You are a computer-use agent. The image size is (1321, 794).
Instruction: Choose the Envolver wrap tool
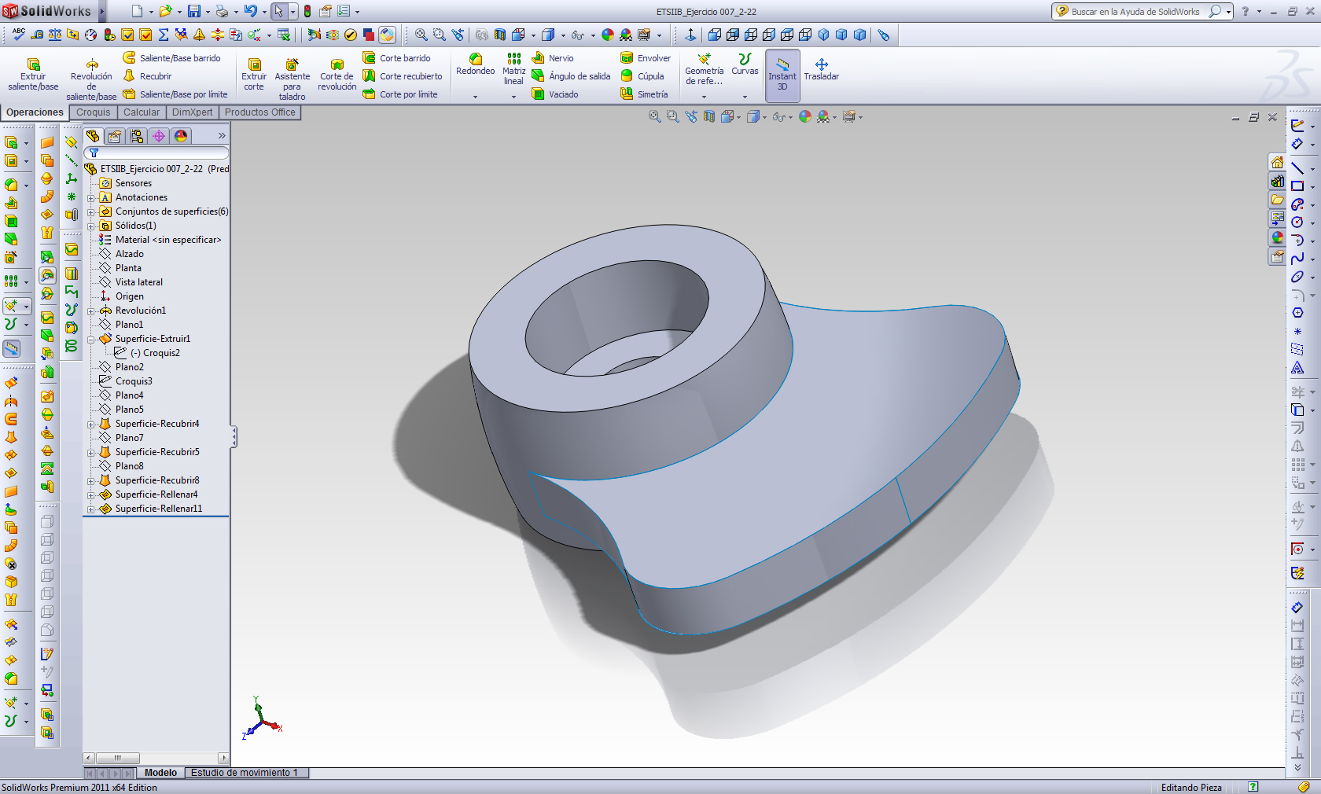coord(646,58)
